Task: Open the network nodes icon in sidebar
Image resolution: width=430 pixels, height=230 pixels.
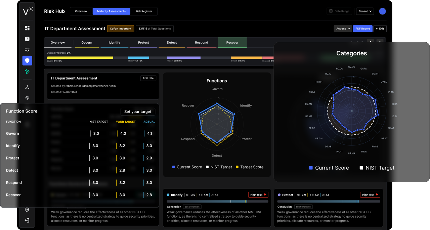Action: [27, 87]
